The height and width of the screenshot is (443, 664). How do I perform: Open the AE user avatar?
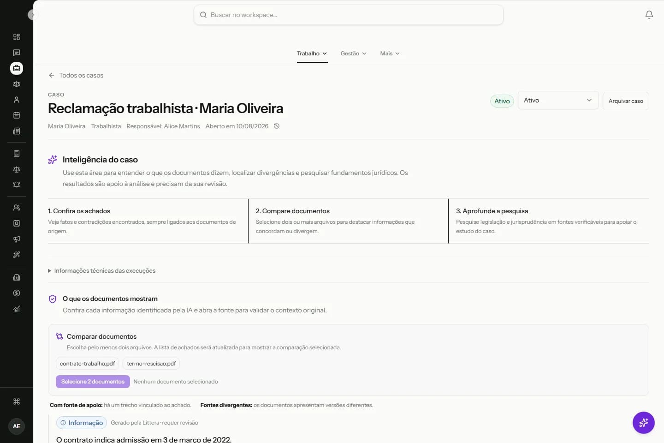[x=17, y=426]
